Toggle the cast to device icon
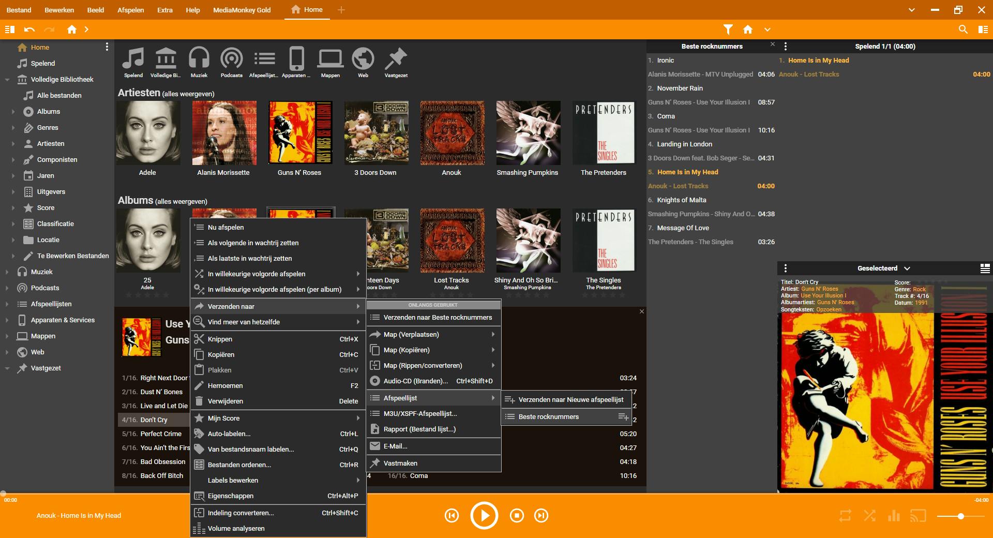Viewport: 993px width, 538px height. [918, 516]
